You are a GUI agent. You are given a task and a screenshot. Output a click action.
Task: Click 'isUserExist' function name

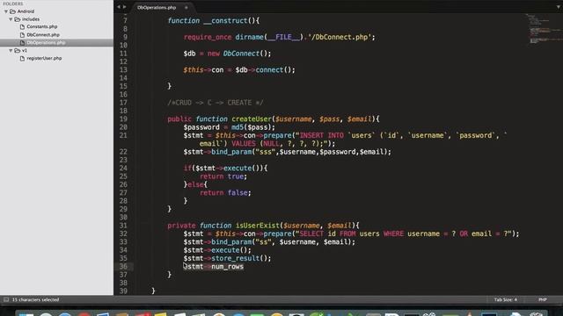(x=258, y=226)
